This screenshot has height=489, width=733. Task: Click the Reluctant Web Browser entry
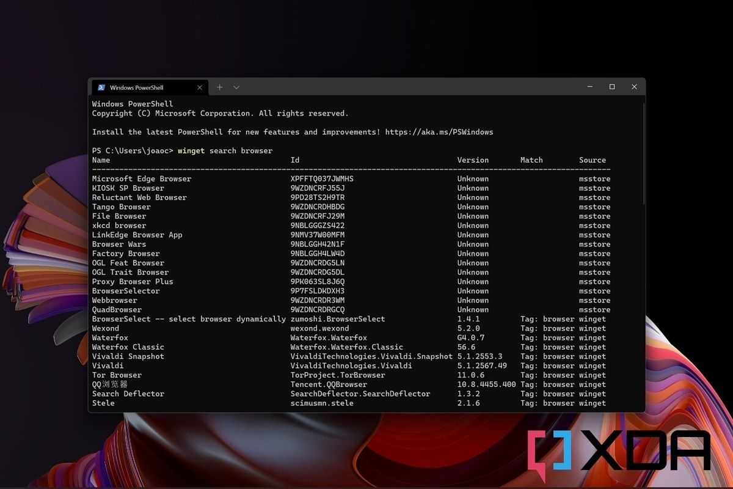pos(139,197)
